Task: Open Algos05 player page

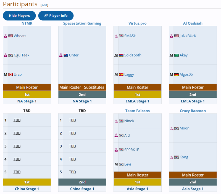Action: tap(186, 74)
